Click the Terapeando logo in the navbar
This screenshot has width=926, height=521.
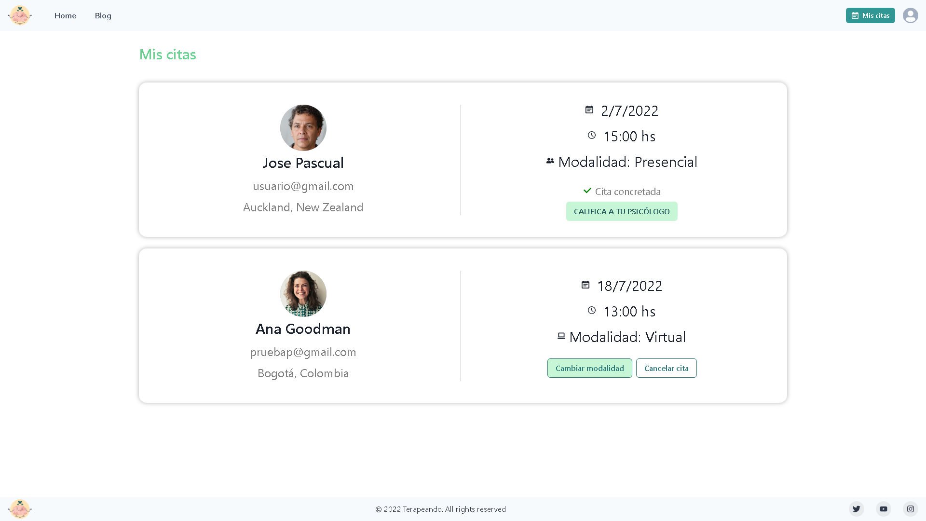click(20, 15)
